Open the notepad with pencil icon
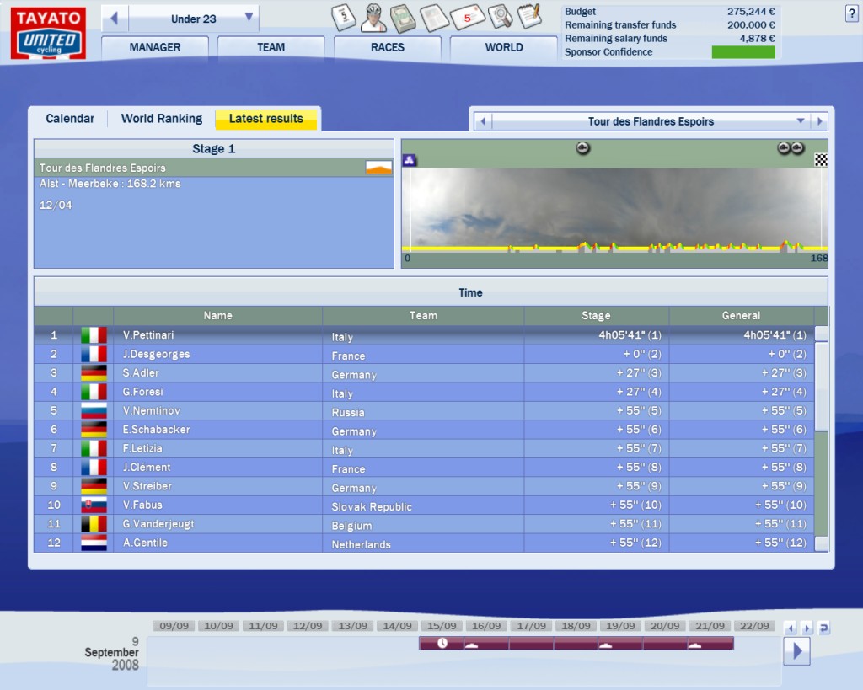The width and height of the screenshot is (863, 690). pos(528,15)
